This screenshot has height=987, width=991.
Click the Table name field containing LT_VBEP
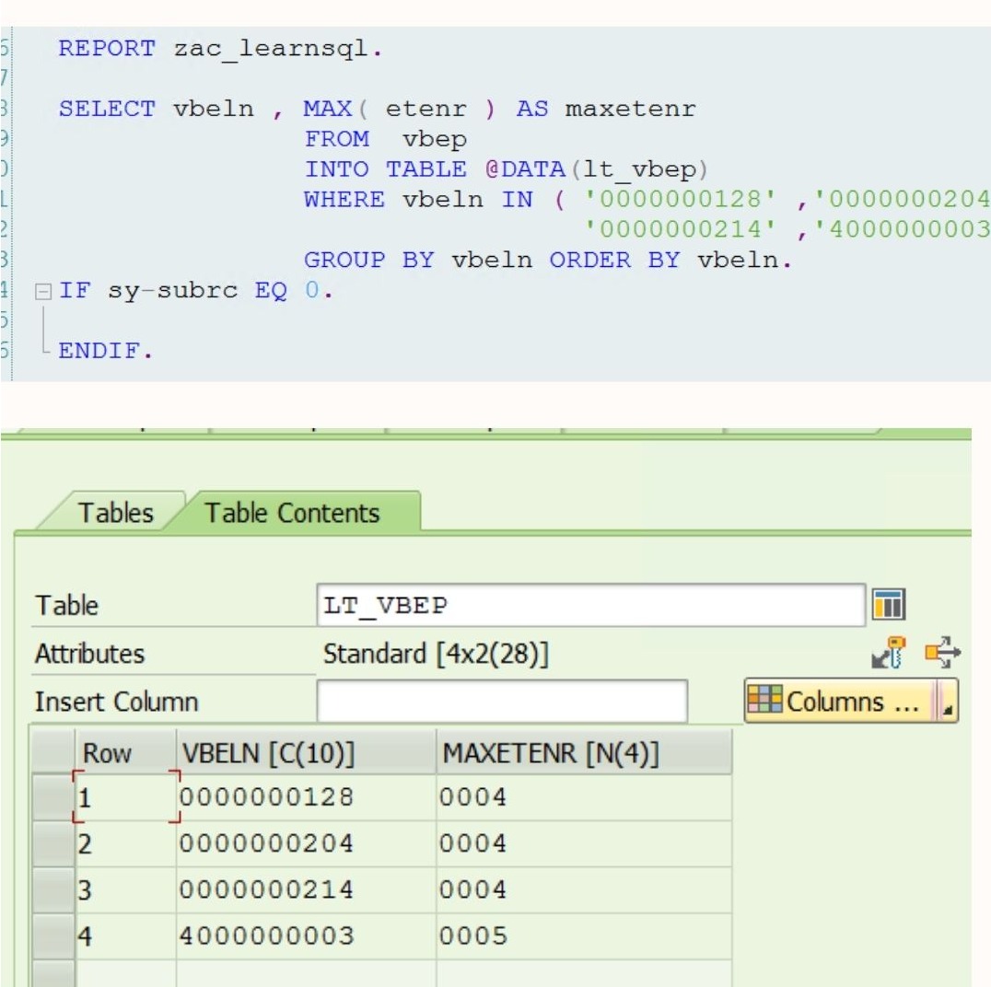point(589,607)
